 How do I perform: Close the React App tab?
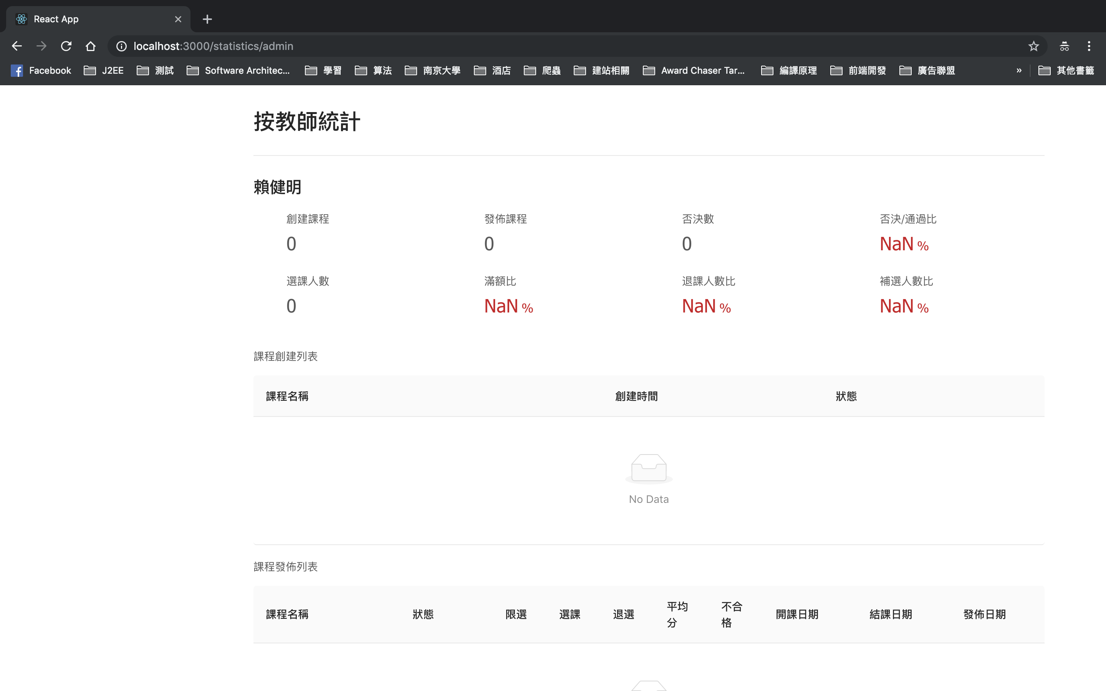[178, 19]
